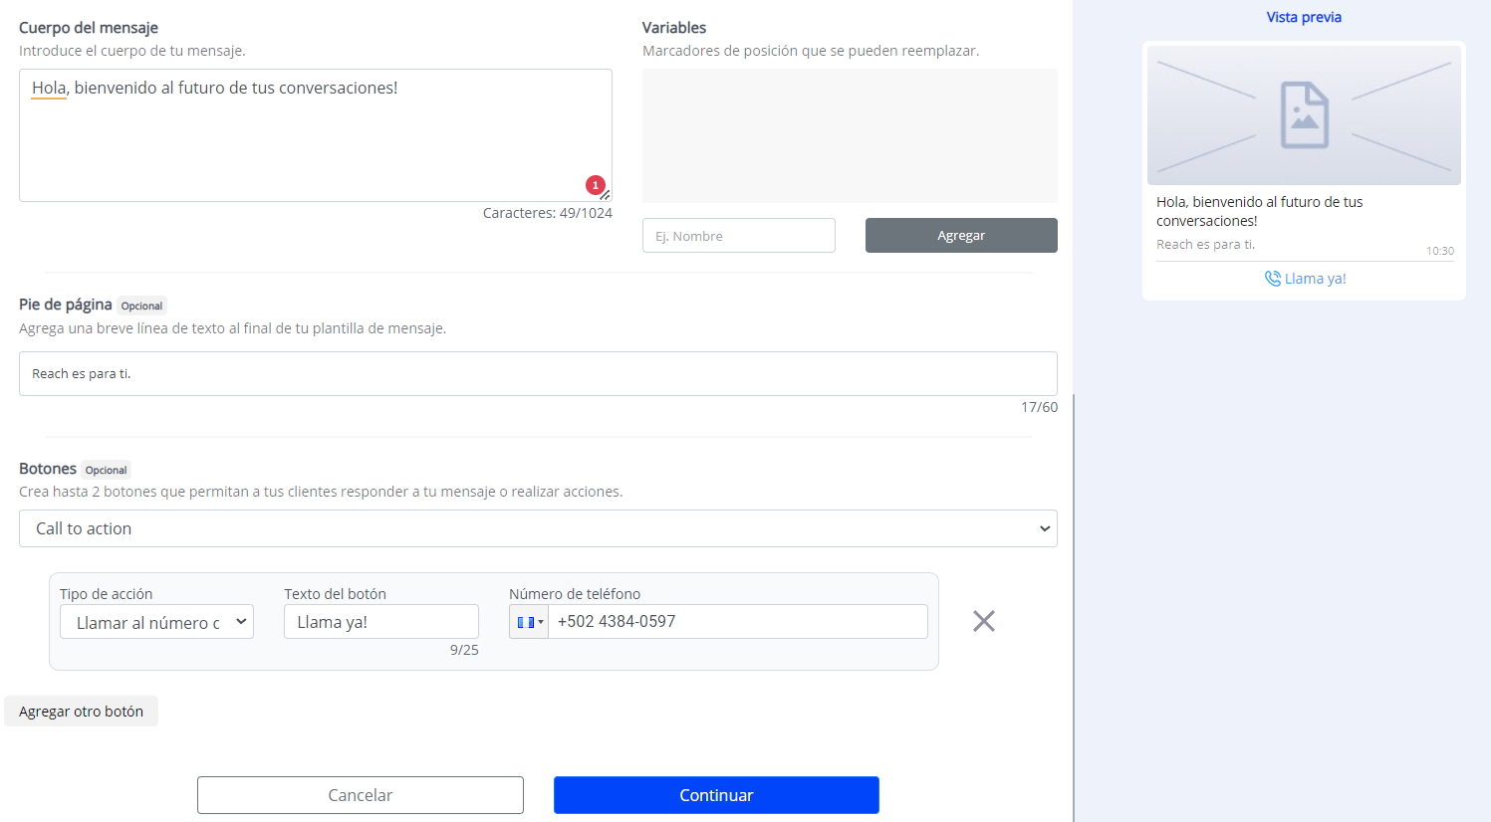Click the phone icon in preview button
This screenshot has width=1491, height=822.
1272,279
